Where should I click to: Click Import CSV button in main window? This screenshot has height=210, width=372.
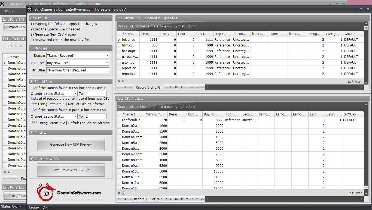15,27
